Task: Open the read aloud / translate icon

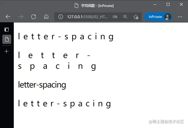Action: pos(115,17)
